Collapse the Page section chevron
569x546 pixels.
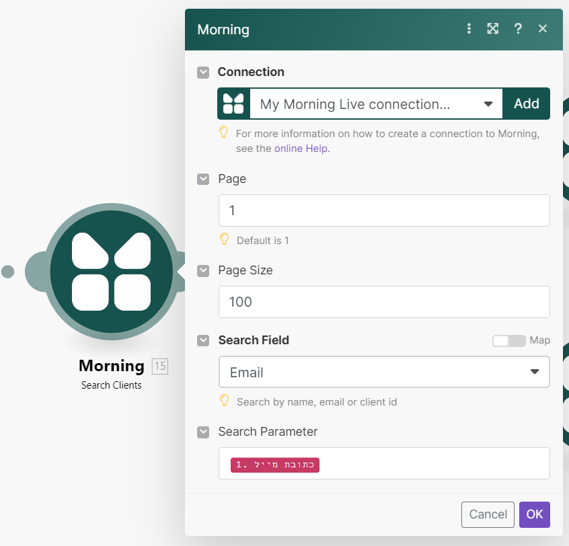point(203,179)
